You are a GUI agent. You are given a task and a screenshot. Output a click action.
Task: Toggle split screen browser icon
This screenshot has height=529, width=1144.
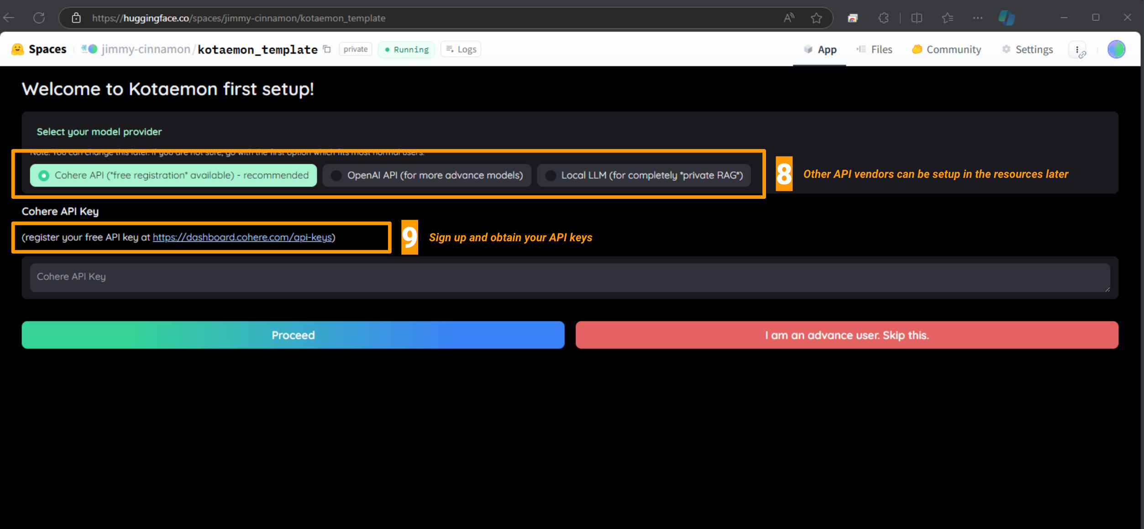click(x=917, y=18)
